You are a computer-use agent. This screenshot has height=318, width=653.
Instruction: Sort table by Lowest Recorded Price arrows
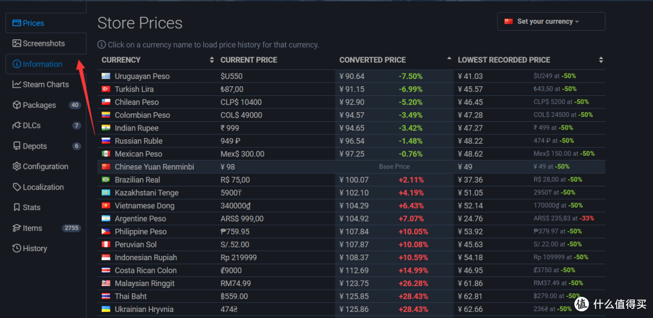(x=600, y=60)
